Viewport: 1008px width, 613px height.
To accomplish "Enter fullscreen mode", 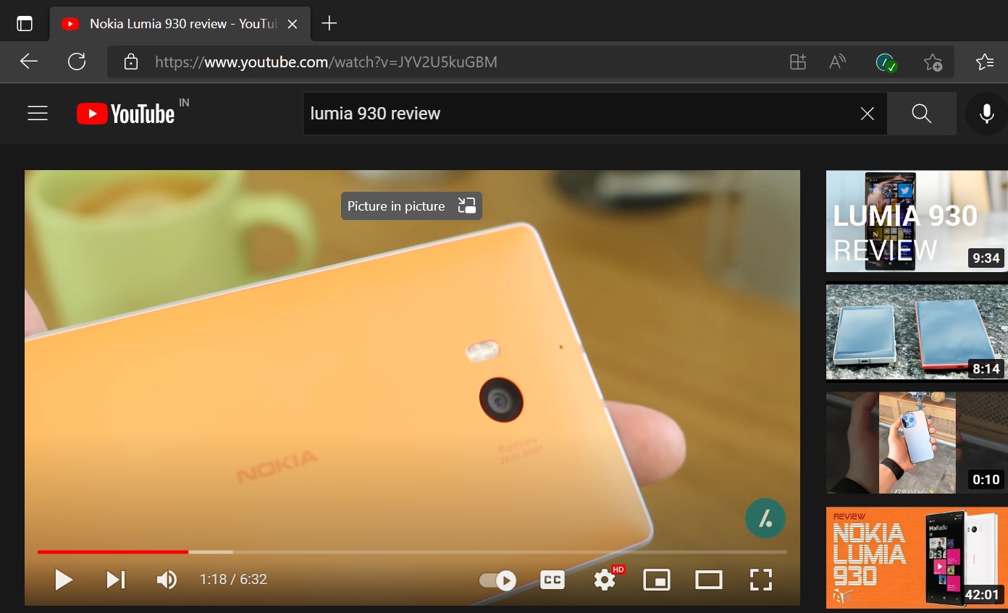I will [x=760, y=580].
